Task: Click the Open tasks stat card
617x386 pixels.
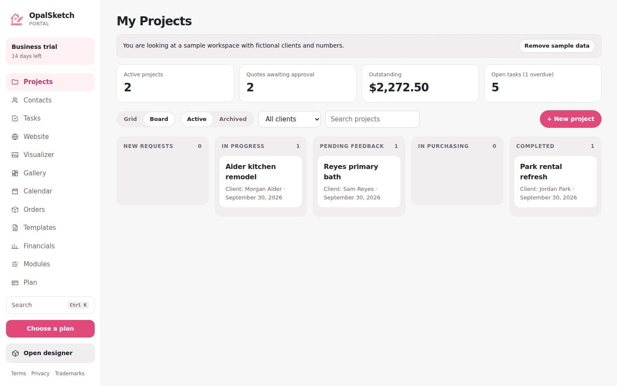Action: pyautogui.click(x=543, y=84)
